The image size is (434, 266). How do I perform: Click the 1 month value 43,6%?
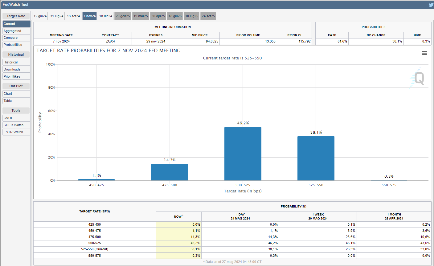coord(425,243)
